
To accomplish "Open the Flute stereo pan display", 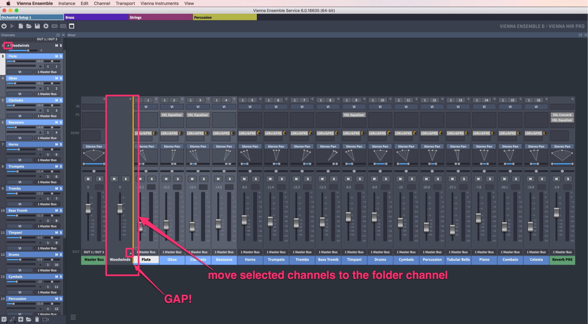I will [x=146, y=156].
